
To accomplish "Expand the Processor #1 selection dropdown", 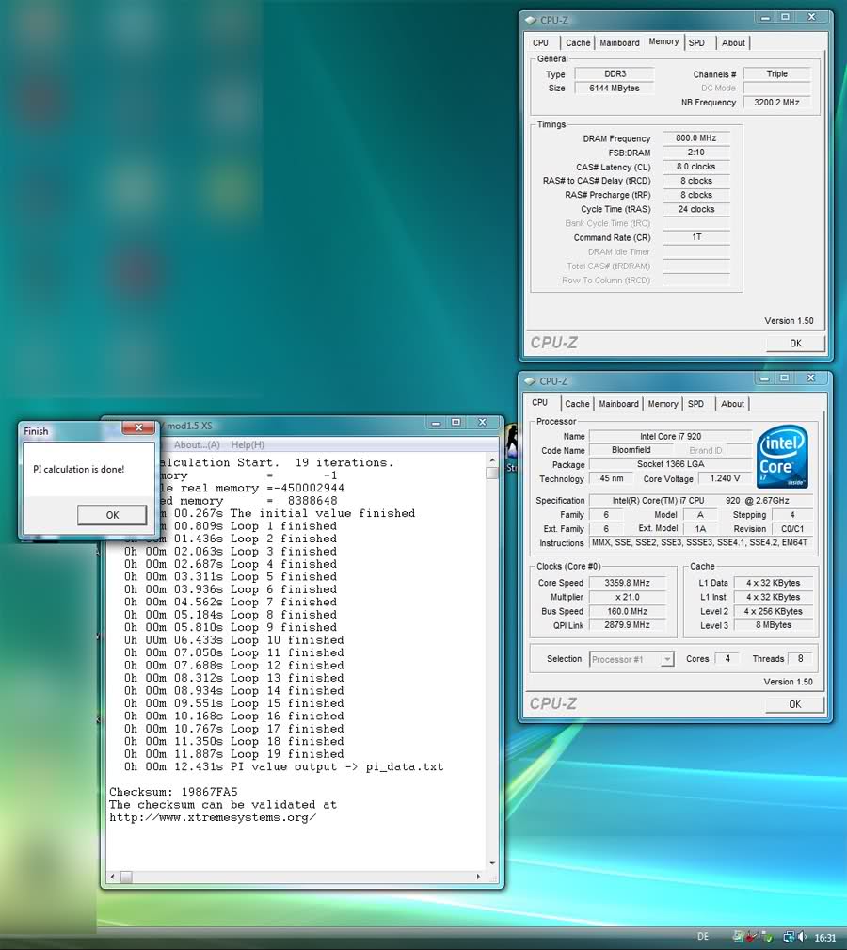I will (666, 659).
